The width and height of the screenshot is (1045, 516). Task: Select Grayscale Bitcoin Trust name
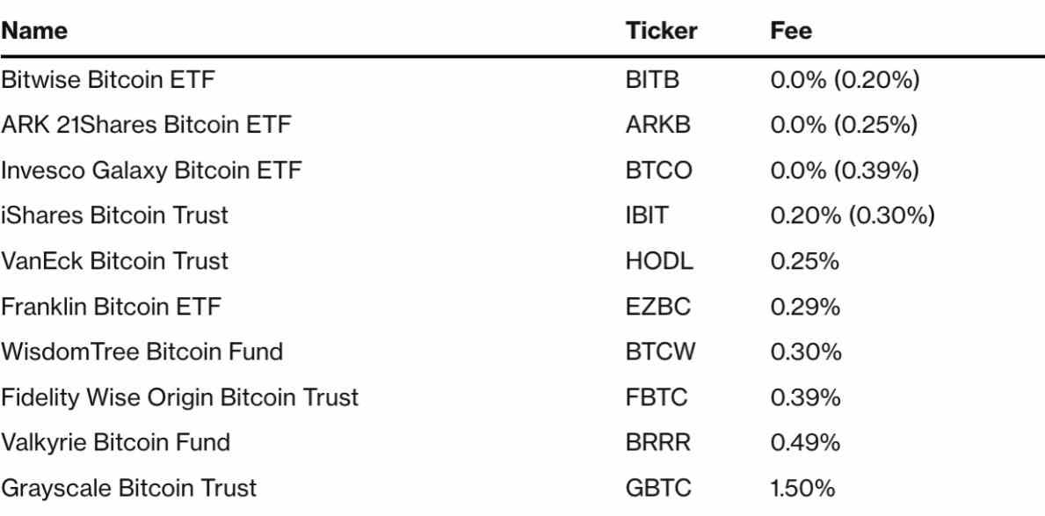pyautogui.click(x=129, y=488)
